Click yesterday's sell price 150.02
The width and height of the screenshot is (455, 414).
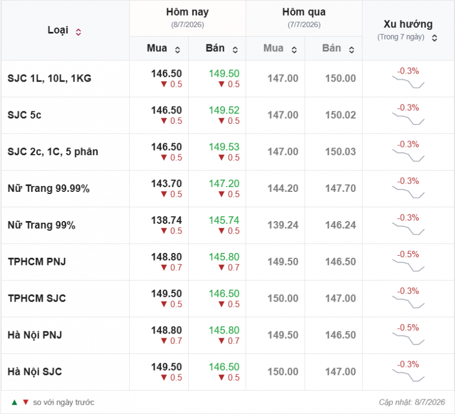[340, 115]
